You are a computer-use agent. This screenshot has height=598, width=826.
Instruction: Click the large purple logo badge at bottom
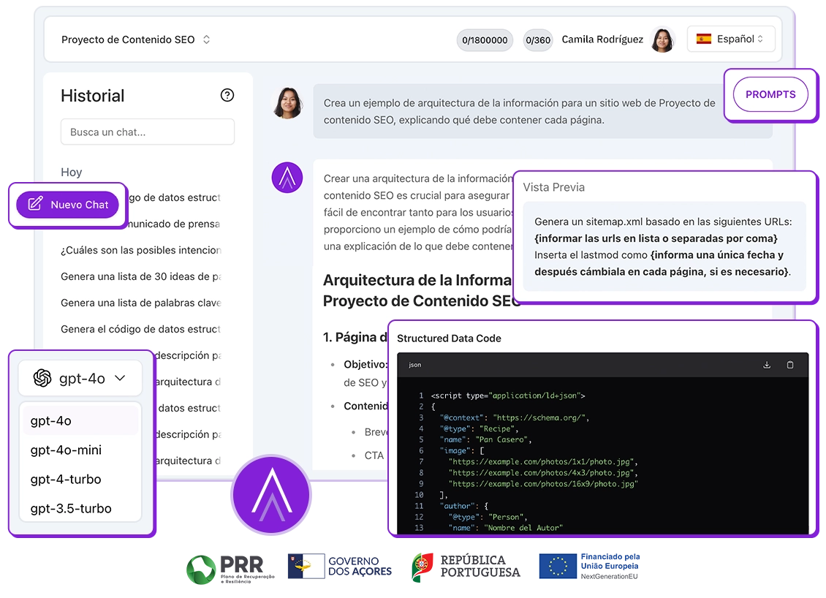[x=270, y=496]
